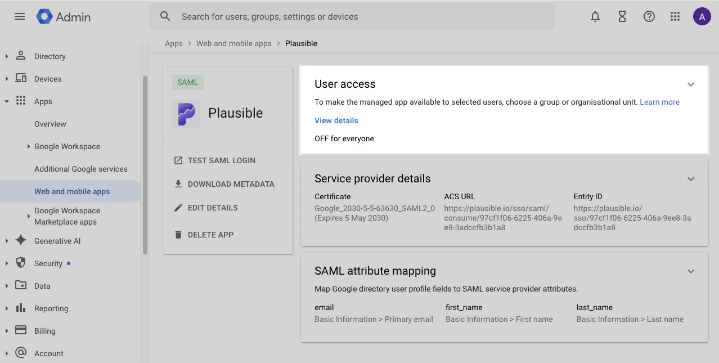
Task: Collapse SAML attribute mapping chevron
Action: point(691,271)
